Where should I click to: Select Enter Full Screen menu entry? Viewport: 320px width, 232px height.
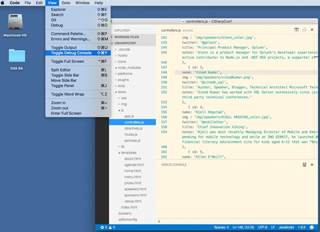click(78, 114)
